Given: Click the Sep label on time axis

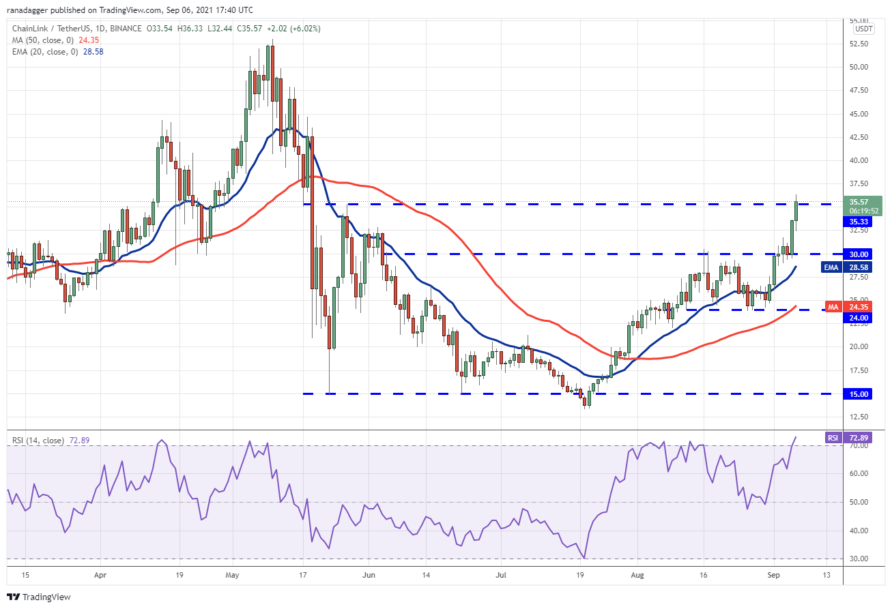Looking at the screenshot, I should (773, 575).
